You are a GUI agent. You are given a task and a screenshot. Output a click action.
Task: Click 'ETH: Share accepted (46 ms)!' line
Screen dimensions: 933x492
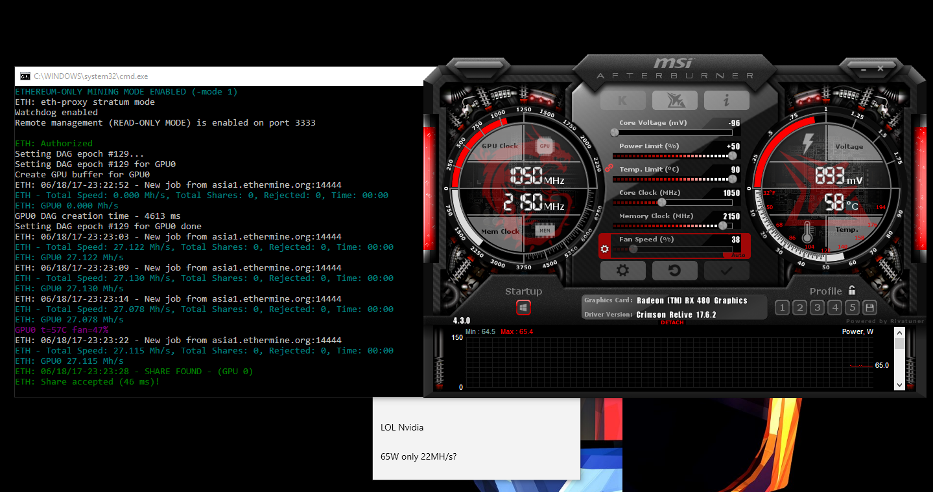tap(88, 382)
